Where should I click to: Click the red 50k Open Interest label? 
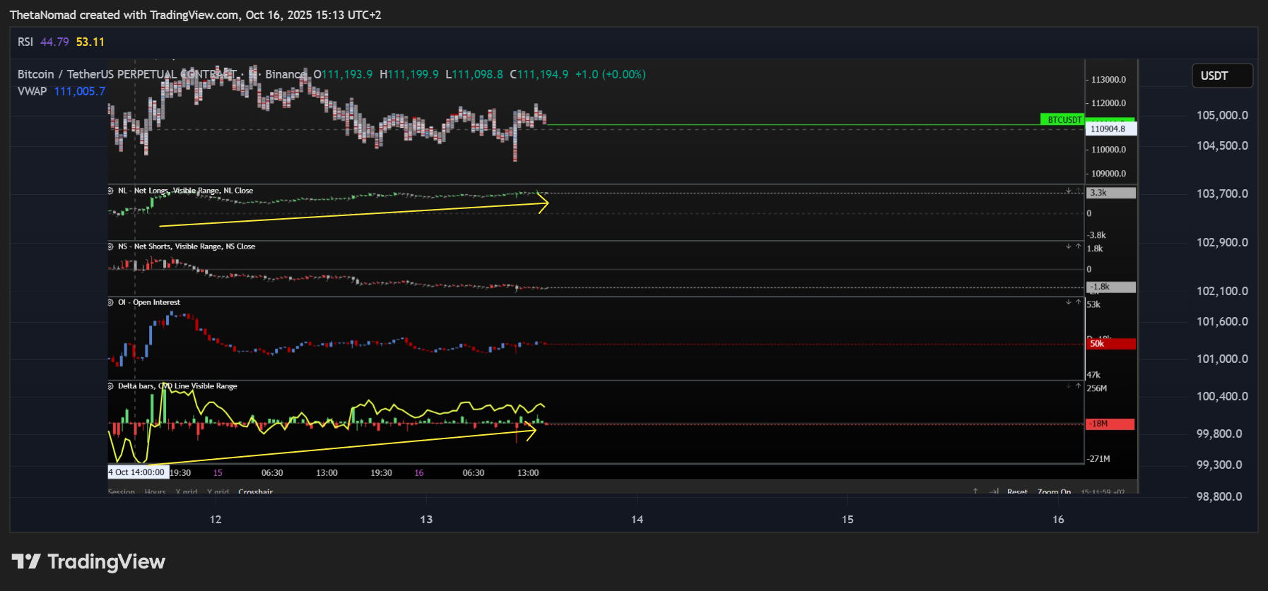pos(1111,344)
